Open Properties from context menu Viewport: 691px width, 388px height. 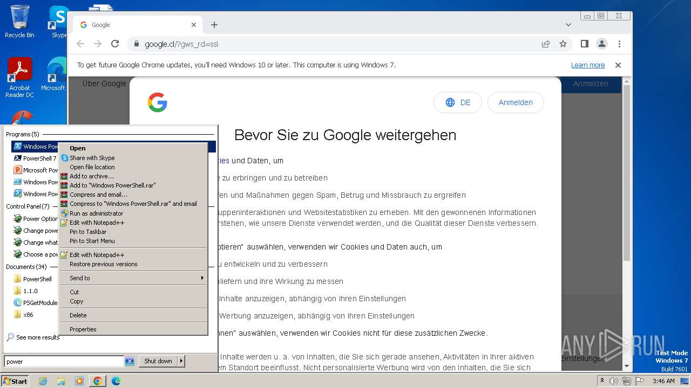pyautogui.click(x=133, y=329)
